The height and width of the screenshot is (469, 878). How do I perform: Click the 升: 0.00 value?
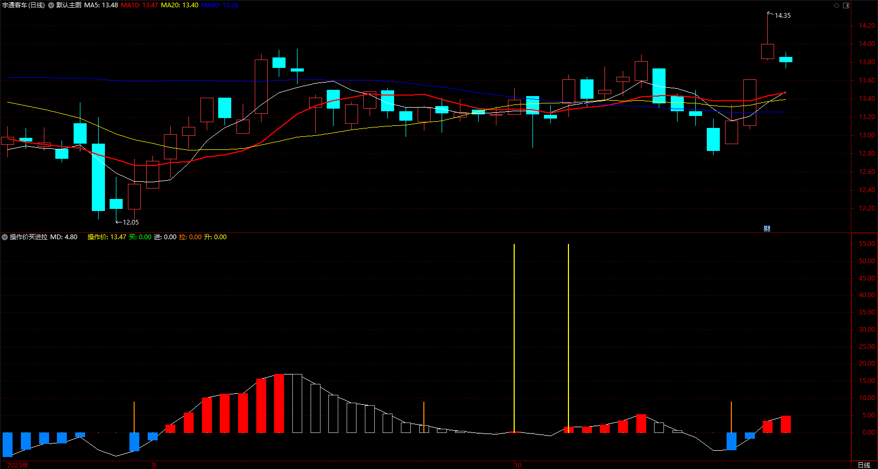[x=215, y=237]
